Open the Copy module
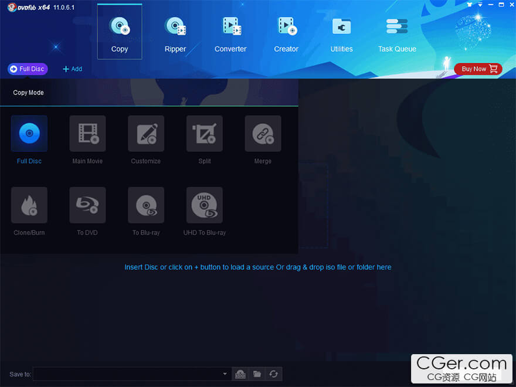 120,32
